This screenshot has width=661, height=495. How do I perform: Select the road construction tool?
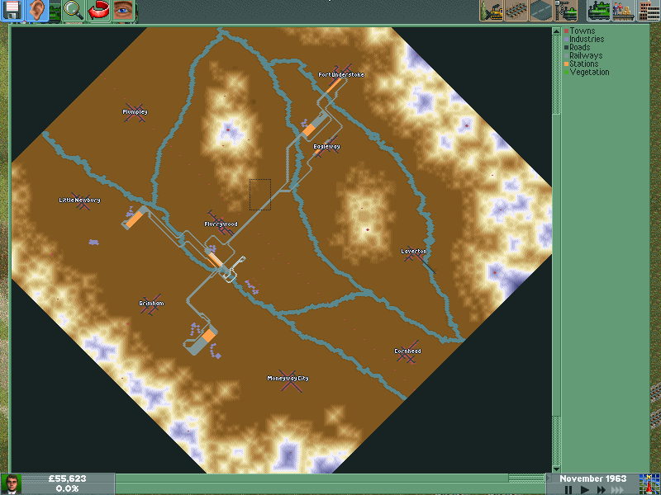coord(541,11)
